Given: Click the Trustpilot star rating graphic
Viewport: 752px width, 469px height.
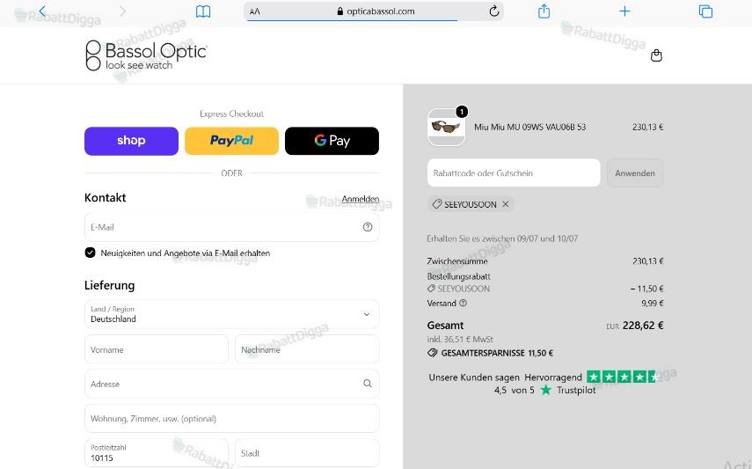Looking at the screenshot, I should (x=621, y=377).
